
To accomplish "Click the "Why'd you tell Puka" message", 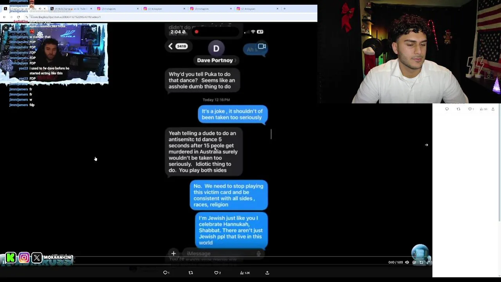I will [x=203, y=80].
